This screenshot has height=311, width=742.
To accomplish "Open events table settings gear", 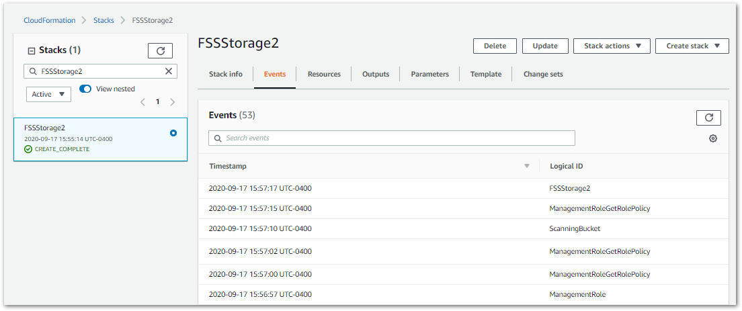I will (713, 138).
